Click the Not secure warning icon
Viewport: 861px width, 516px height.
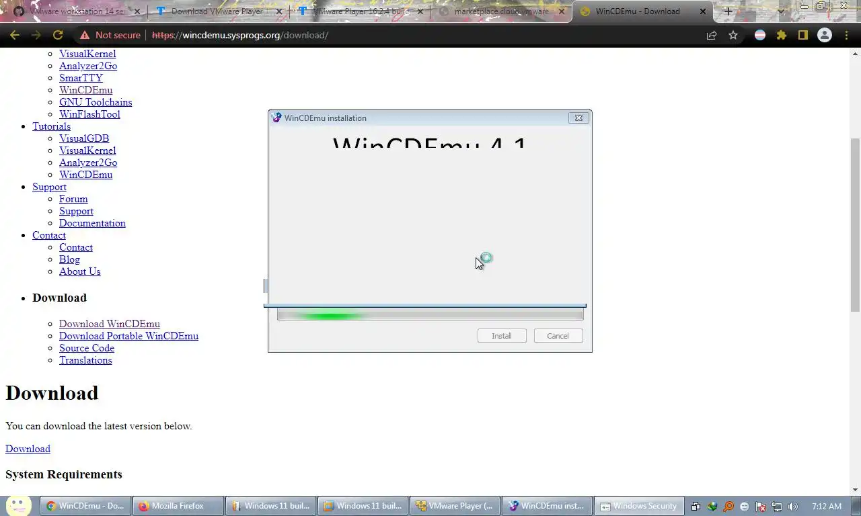tap(84, 35)
